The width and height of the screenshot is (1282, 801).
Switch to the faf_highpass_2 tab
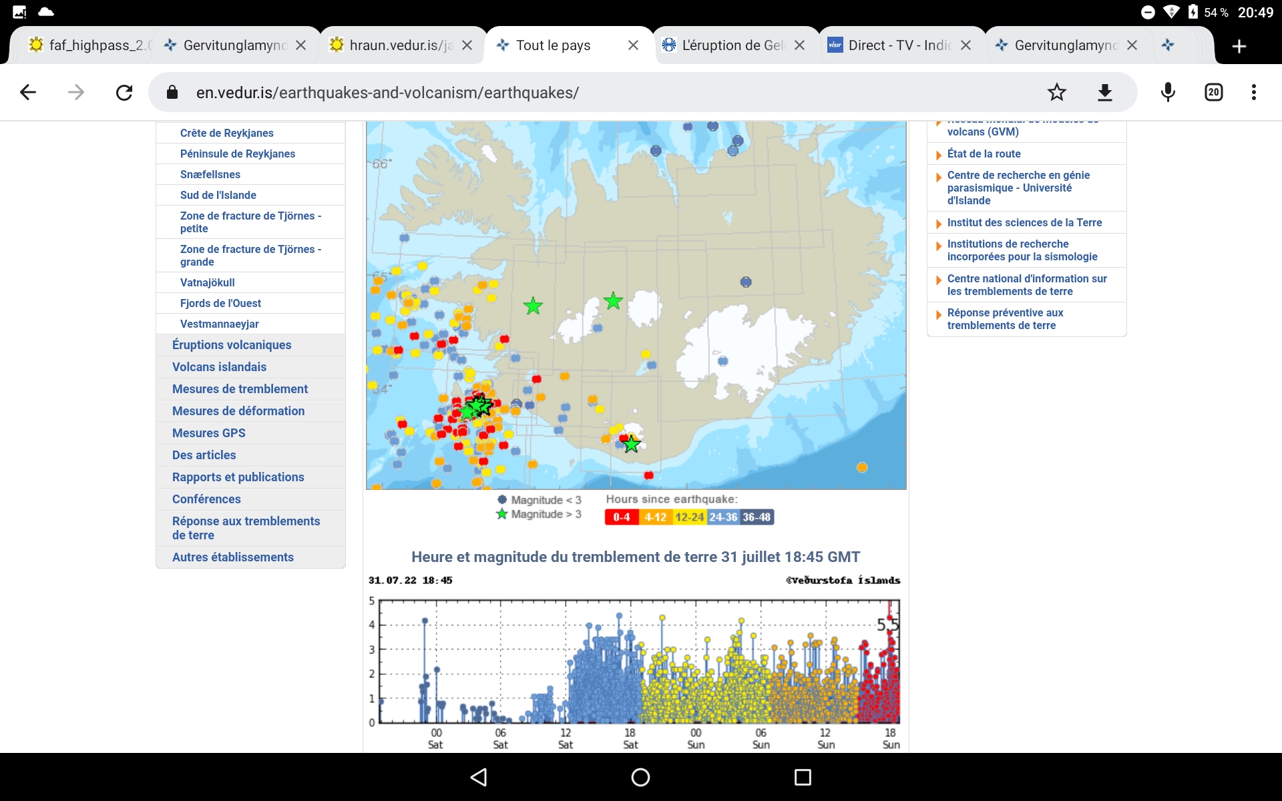click(x=90, y=45)
